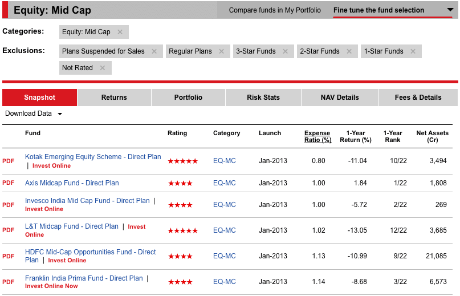Image resolution: width=460 pixels, height=296 pixels.
Task: Click Franklin India Prima star rating
Action: click(x=180, y=282)
